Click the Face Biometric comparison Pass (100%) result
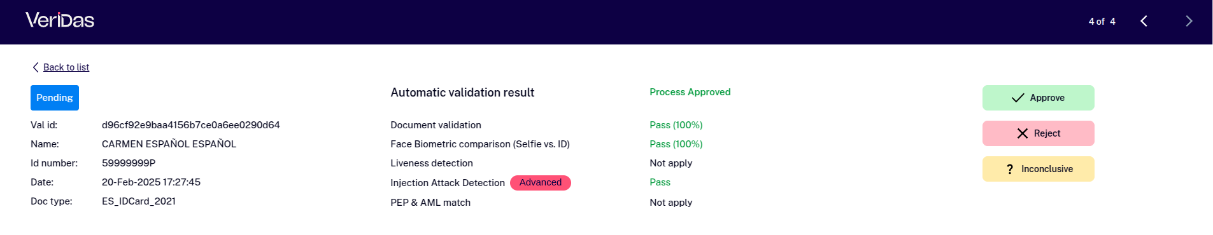1213x235 pixels. (x=676, y=144)
